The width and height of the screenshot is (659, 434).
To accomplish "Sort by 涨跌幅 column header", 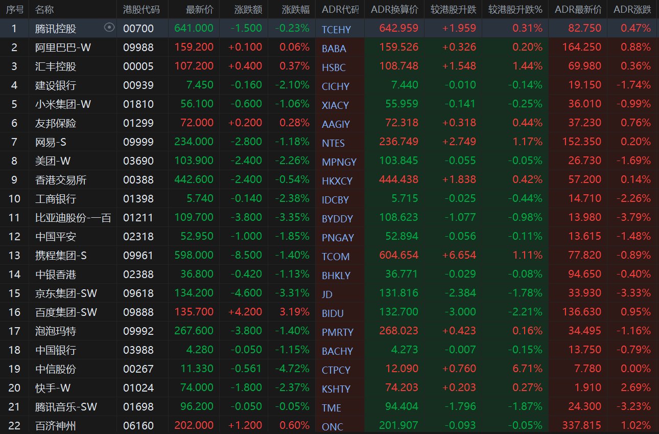I will click(295, 9).
